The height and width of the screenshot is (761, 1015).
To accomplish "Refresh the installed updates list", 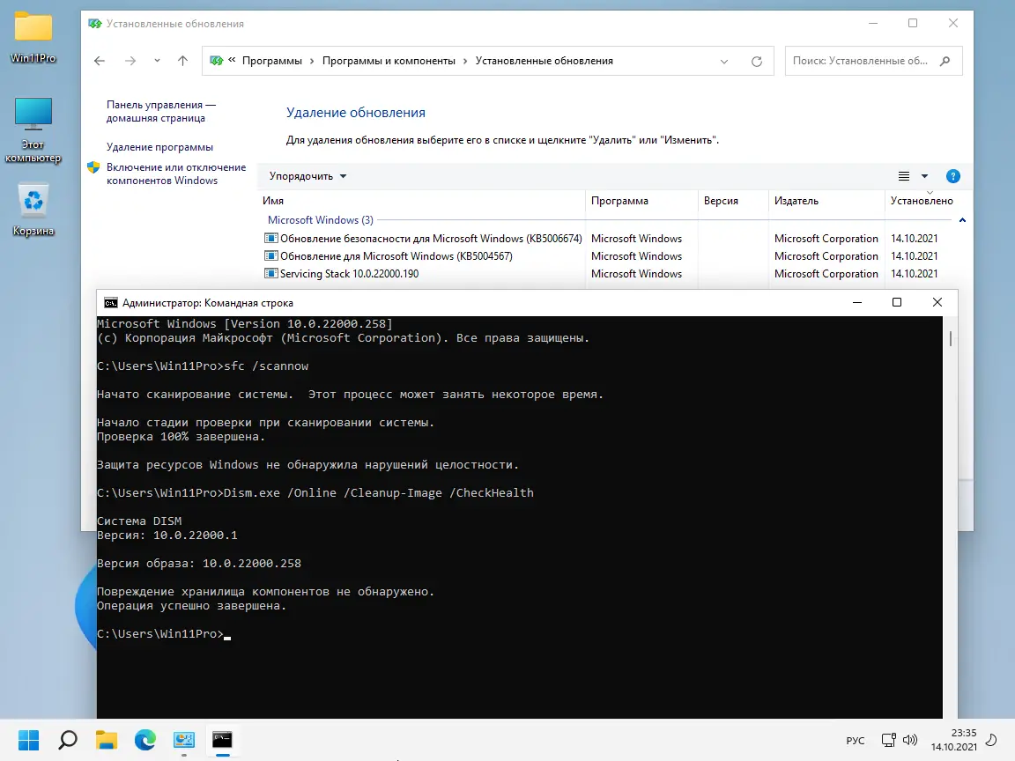I will tap(757, 61).
